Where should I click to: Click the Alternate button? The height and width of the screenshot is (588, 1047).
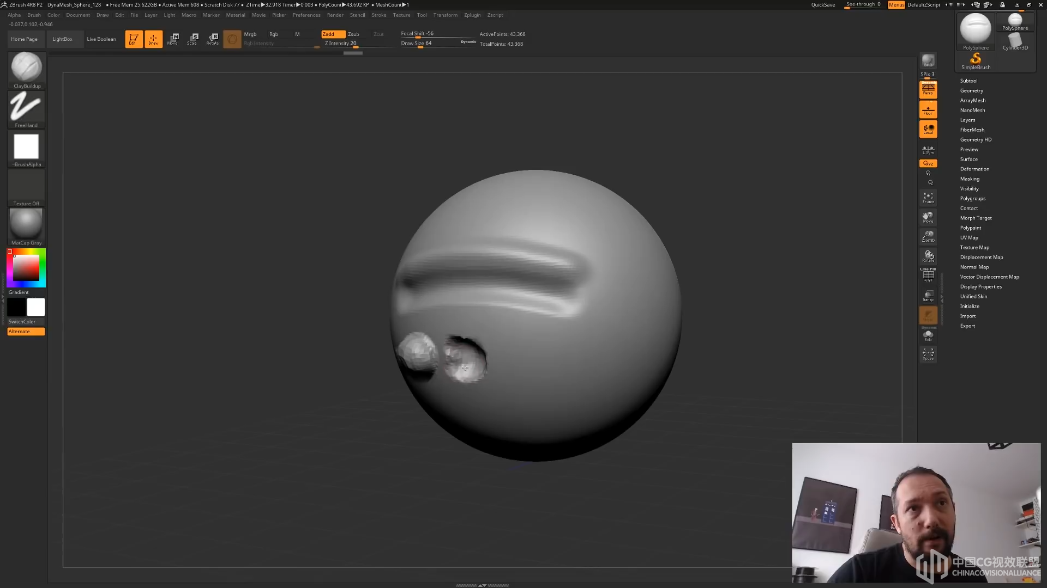[26, 332]
